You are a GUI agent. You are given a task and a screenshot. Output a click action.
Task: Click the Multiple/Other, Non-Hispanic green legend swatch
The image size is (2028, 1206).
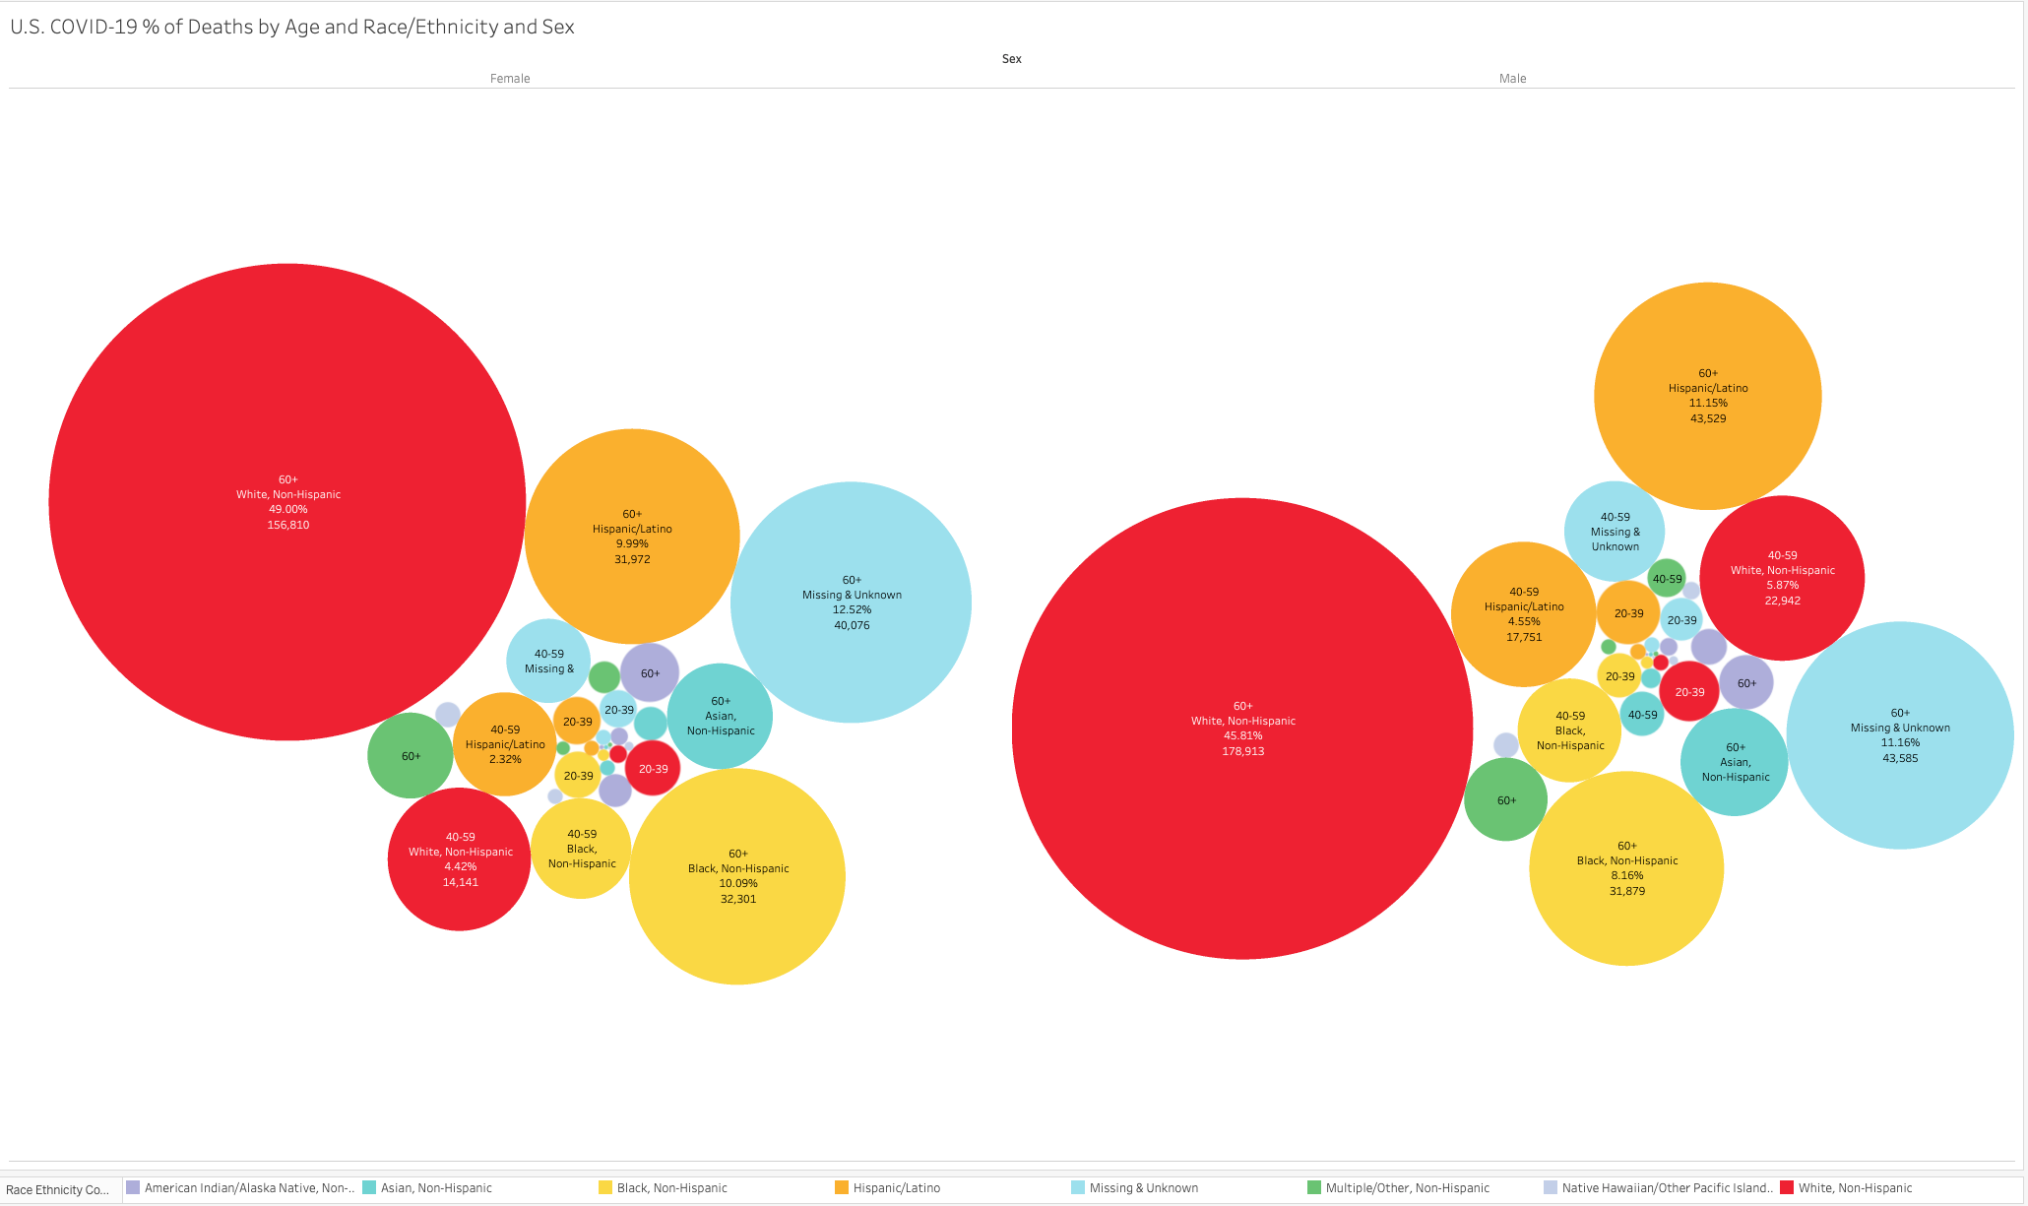[1314, 1187]
